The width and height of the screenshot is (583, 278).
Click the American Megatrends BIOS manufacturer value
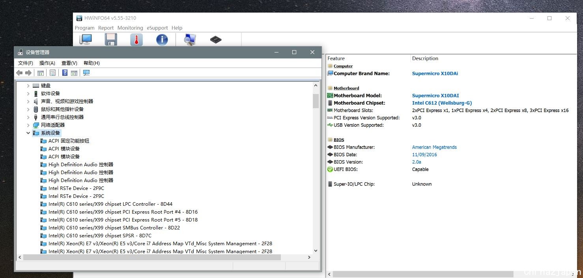(434, 147)
